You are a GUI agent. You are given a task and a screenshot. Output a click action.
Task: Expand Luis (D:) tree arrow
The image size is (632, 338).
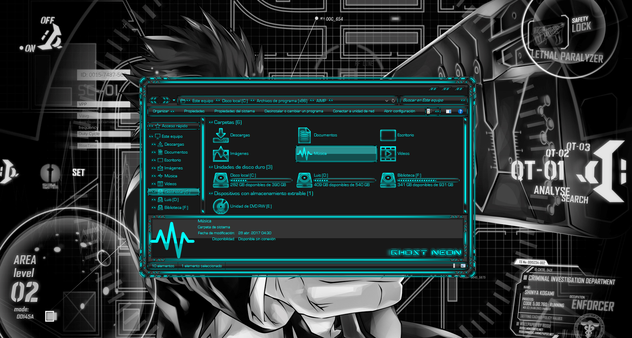click(153, 200)
